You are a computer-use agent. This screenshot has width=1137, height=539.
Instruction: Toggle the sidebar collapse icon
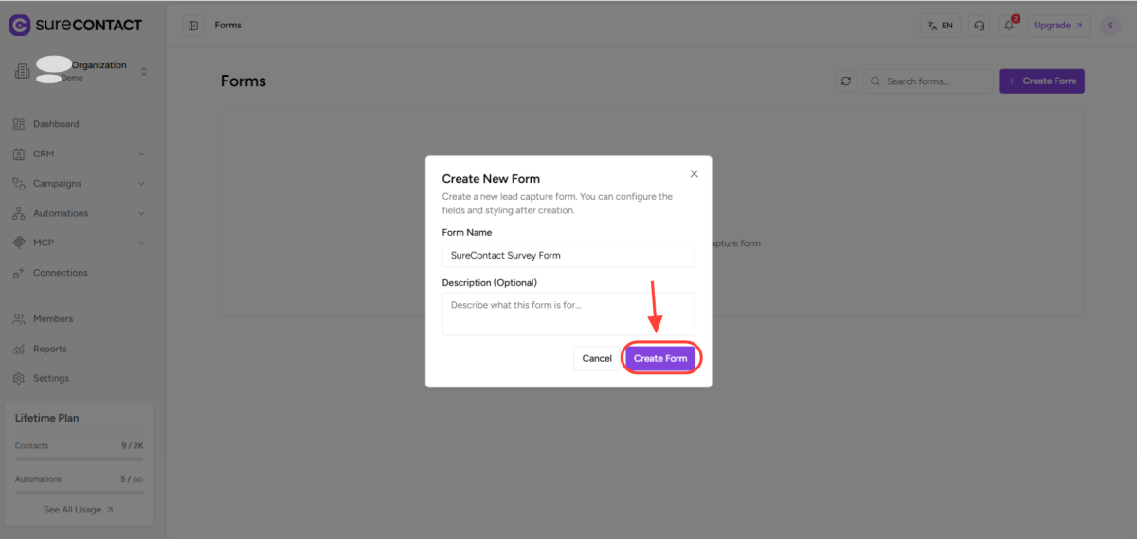click(x=193, y=26)
